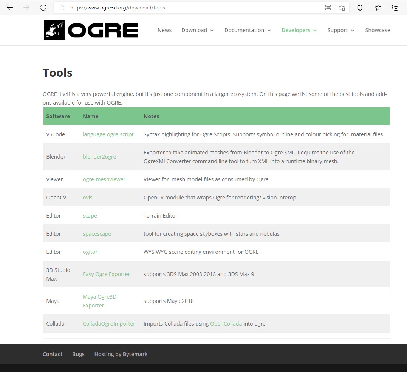Click the OpenCV software cell
Viewport: 407px width, 372px height.
click(x=56, y=198)
